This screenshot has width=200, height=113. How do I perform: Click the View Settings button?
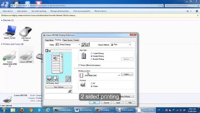pos(59,87)
